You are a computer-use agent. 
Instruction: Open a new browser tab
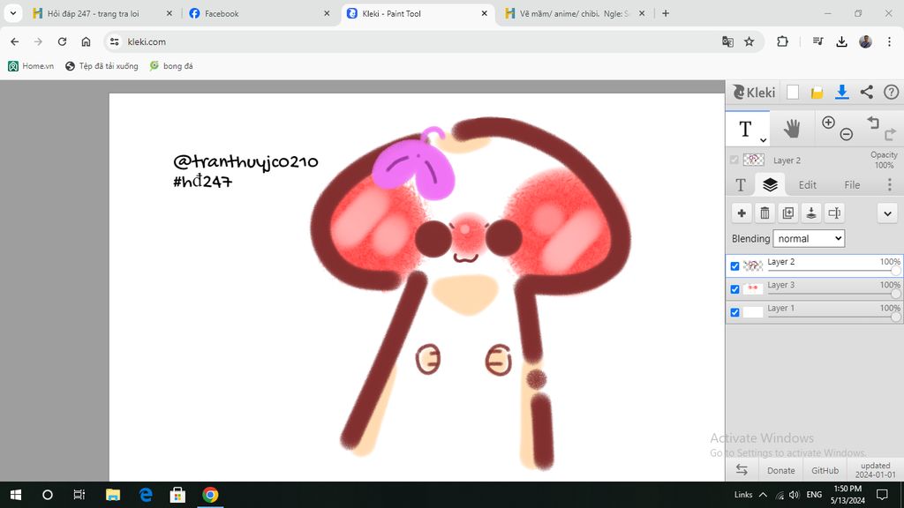[666, 13]
